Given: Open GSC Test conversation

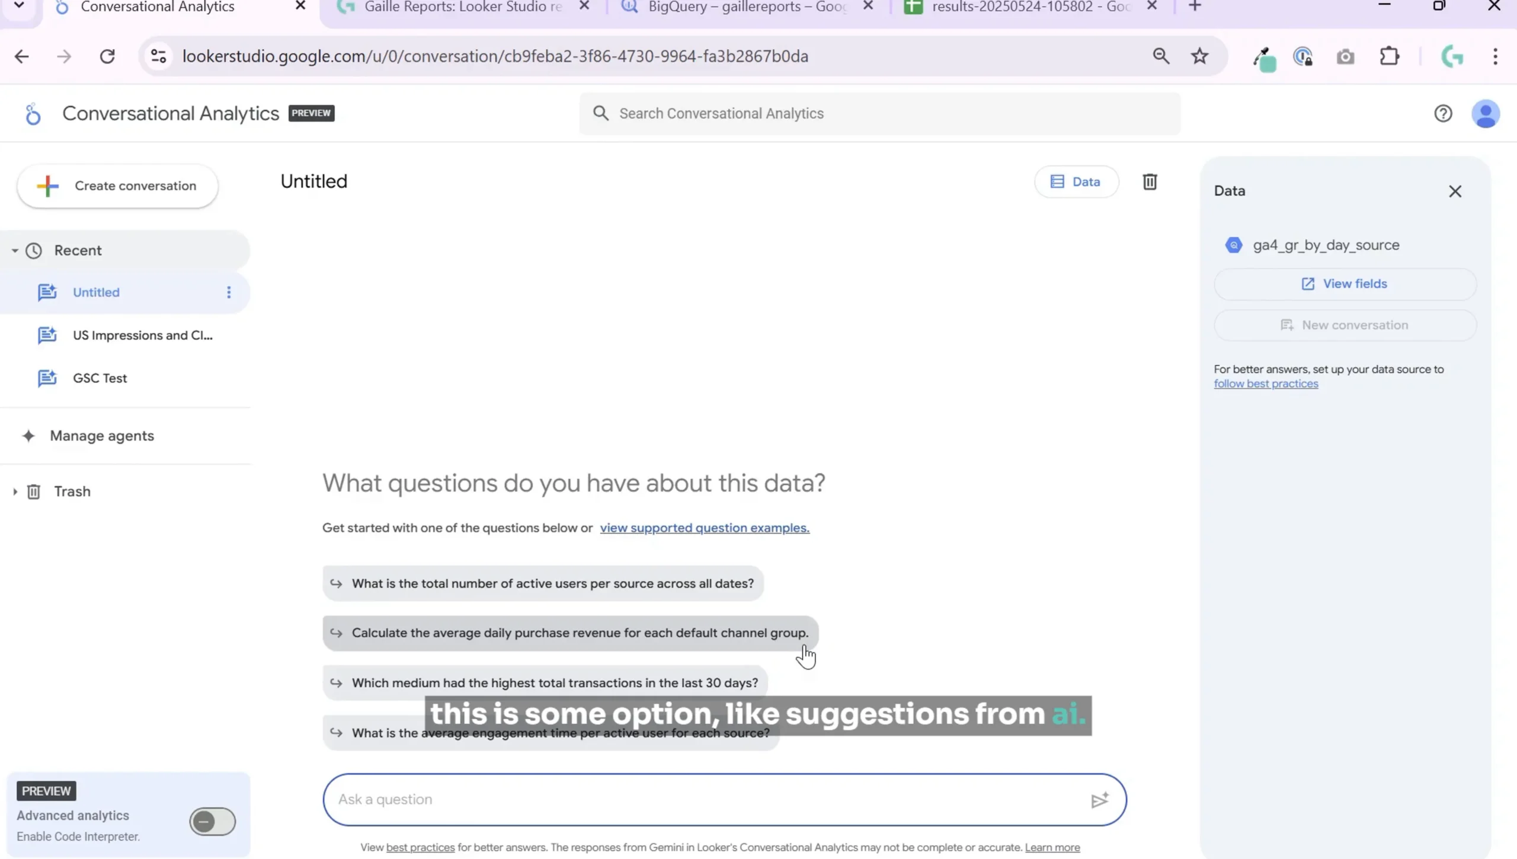Looking at the screenshot, I should (100, 378).
